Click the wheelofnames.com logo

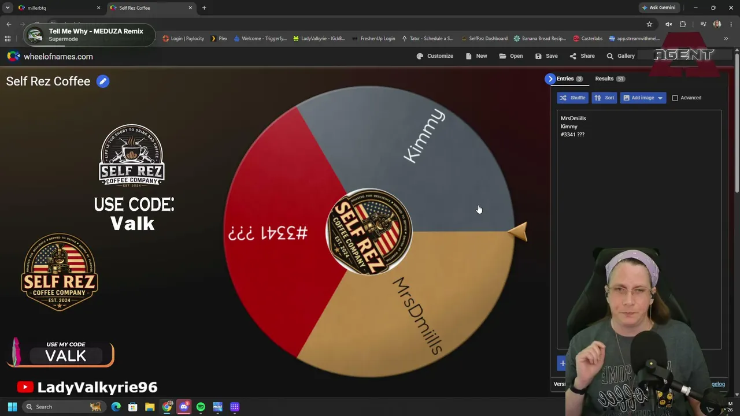[x=50, y=57]
